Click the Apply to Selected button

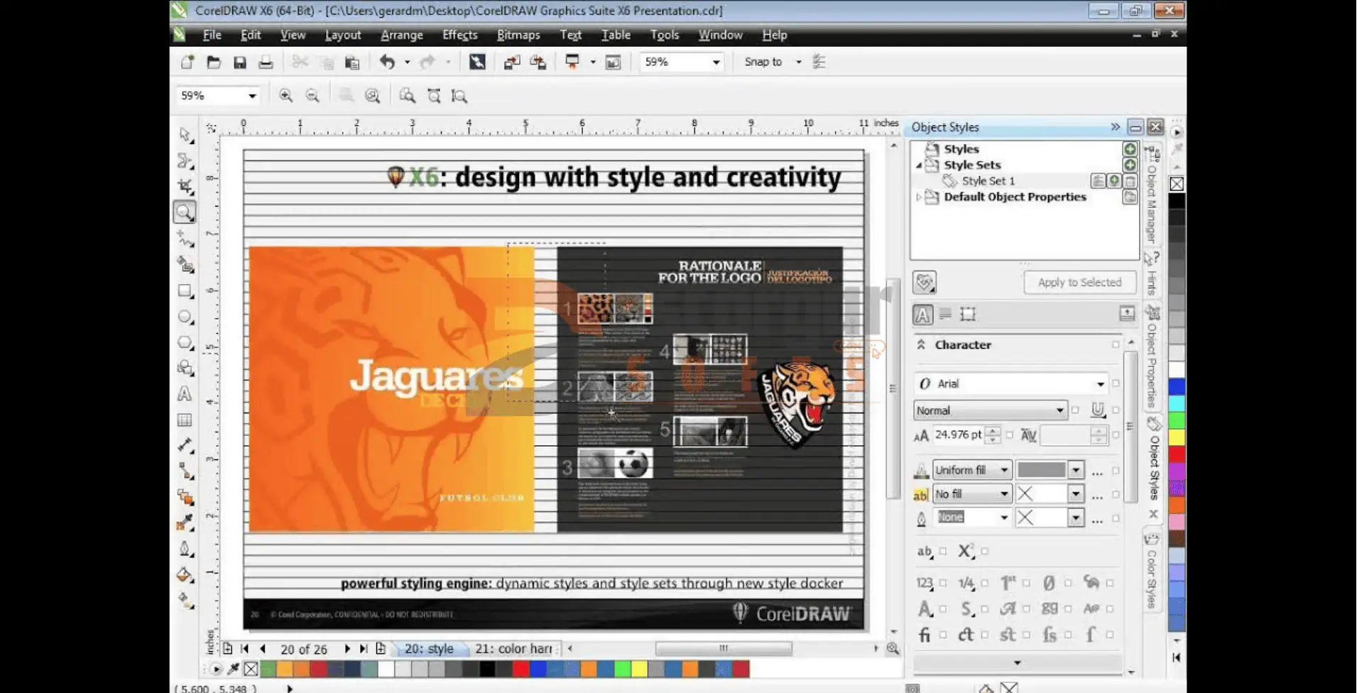pos(1079,283)
